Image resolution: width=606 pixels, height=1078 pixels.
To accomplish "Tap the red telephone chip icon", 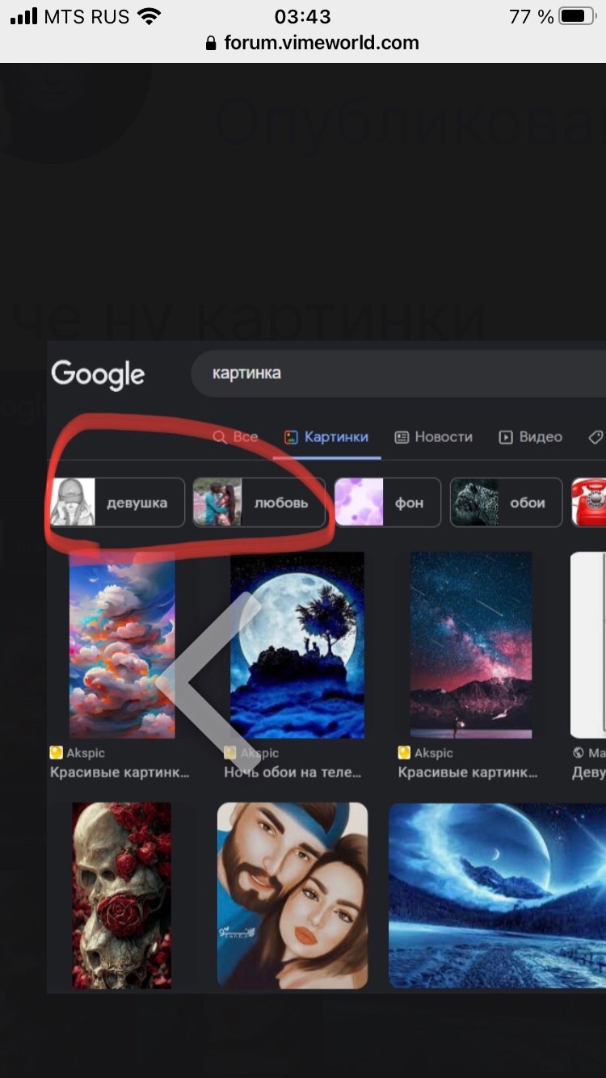I will pyautogui.click(x=588, y=503).
